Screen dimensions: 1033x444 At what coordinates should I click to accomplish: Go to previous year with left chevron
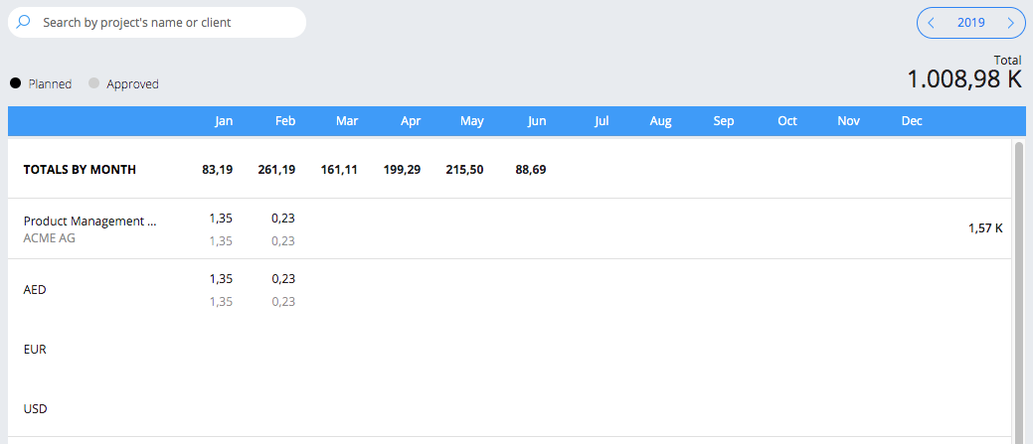click(x=931, y=23)
